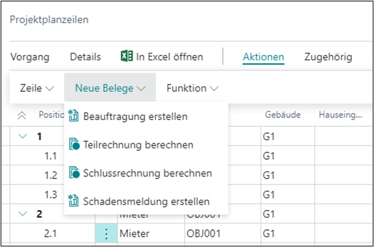
Task: Click OBJ001 cell in row 2.1
Action: click(223, 233)
